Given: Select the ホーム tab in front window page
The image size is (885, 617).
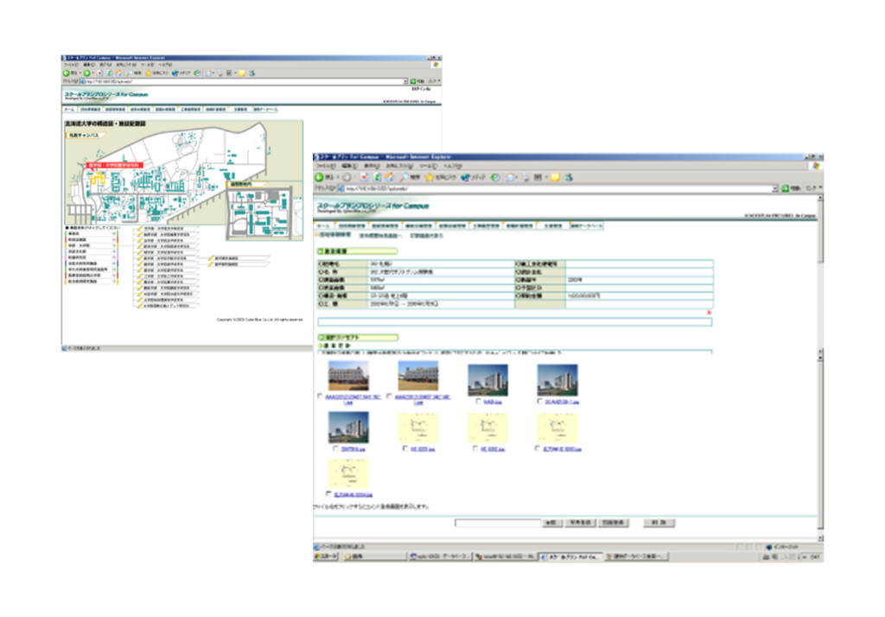Looking at the screenshot, I should [323, 226].
